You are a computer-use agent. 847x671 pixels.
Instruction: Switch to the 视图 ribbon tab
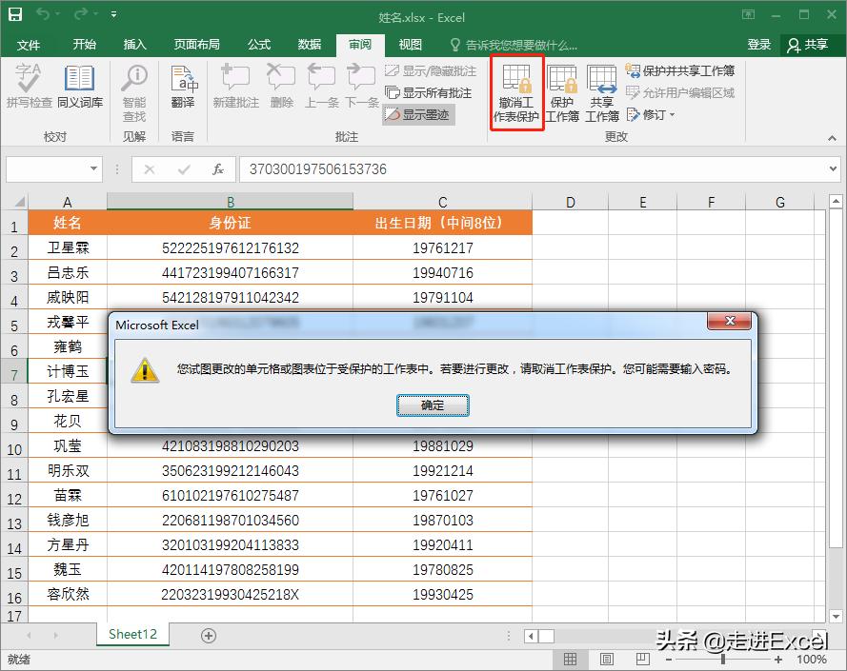(x=410, y=44)
